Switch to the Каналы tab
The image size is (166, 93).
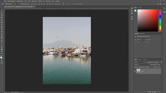[x=140, y=59]
